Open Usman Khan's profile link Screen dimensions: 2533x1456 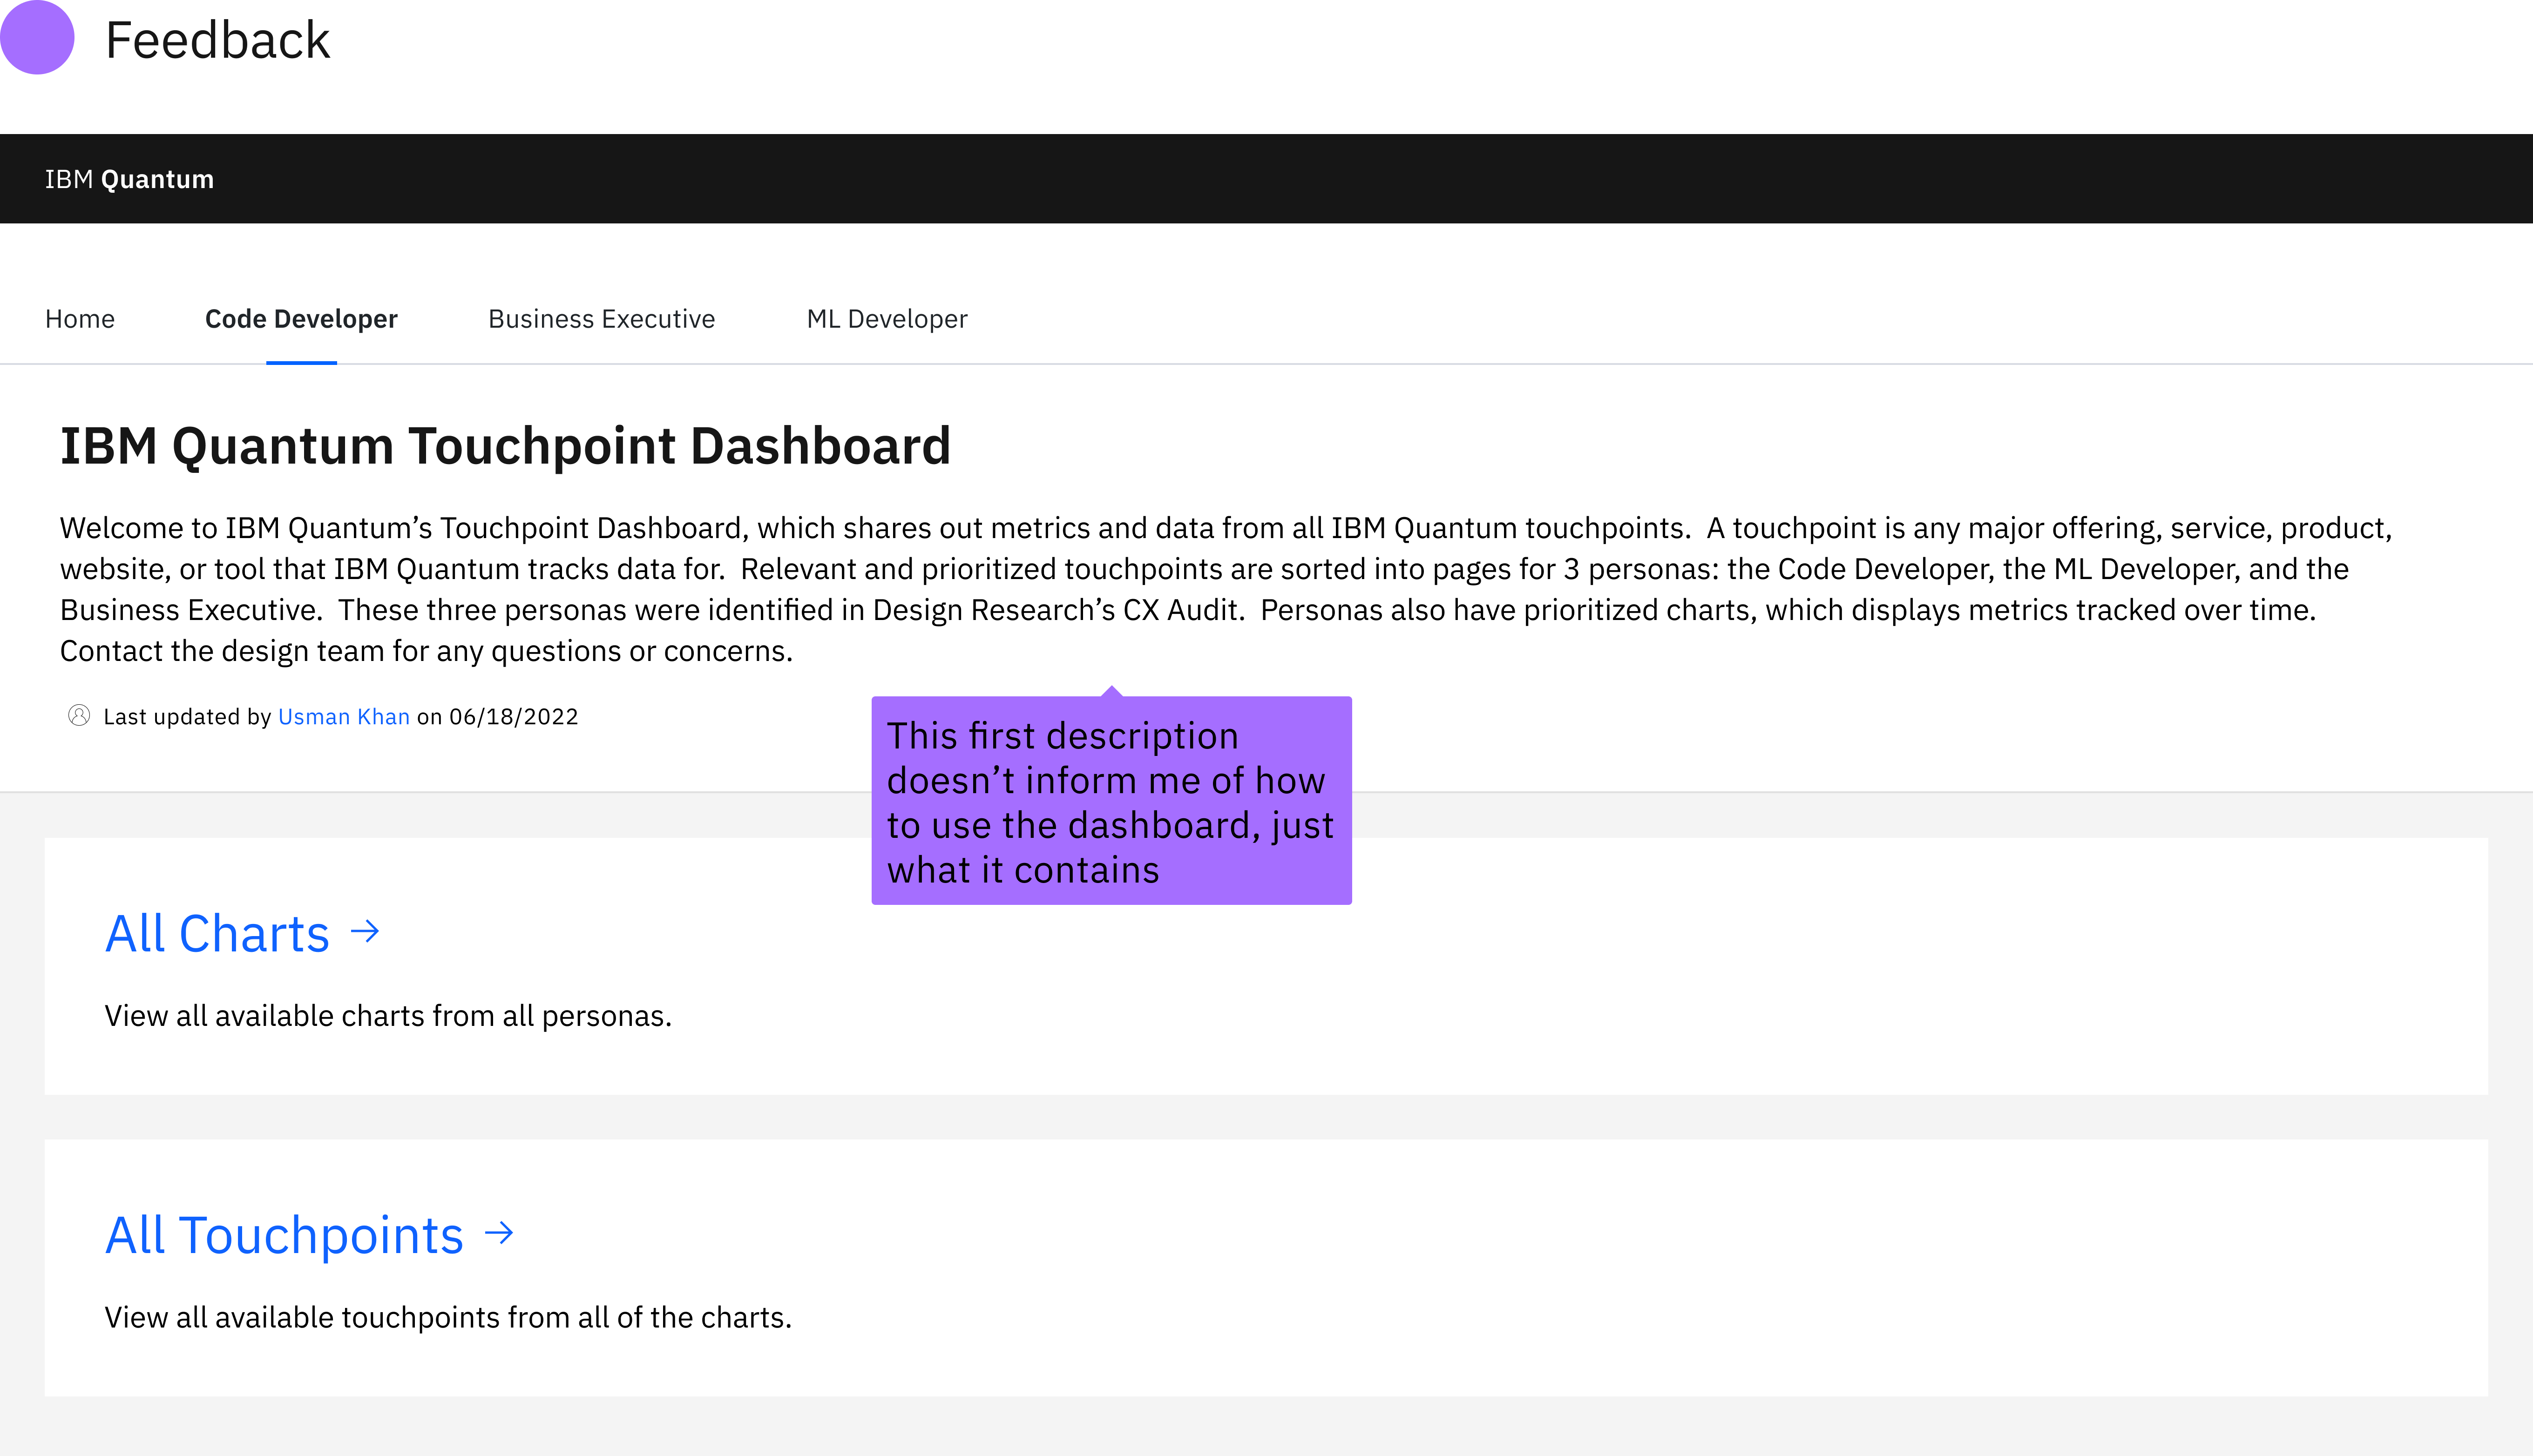pyautogui.click(x=344, y=717)
